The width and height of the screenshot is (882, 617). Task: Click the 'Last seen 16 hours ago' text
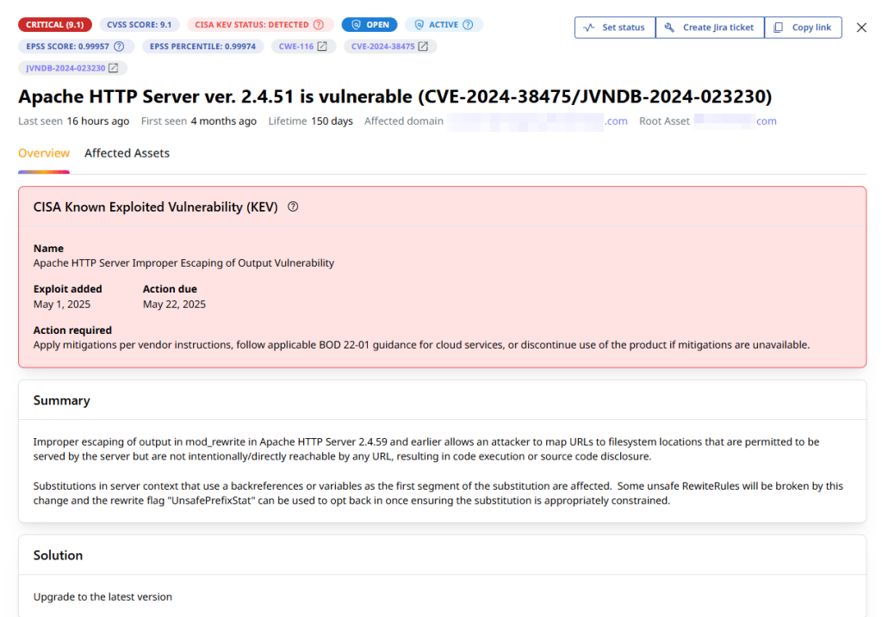74,120
